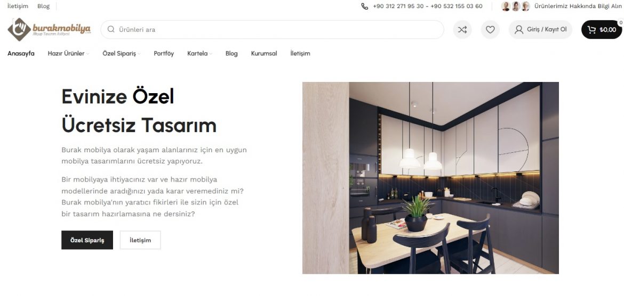Open the shopping cart icon
Image resolution: width=624 pixels, height=296 pixels.
[592, 29]
